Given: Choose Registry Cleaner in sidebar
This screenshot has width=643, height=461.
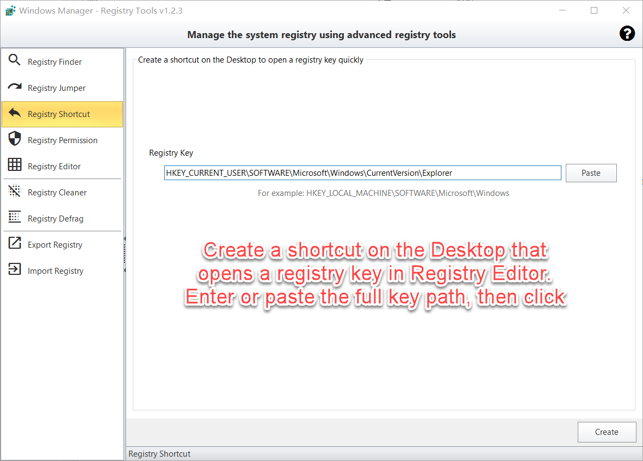Looking at the screenshot, I should [63, 192].
